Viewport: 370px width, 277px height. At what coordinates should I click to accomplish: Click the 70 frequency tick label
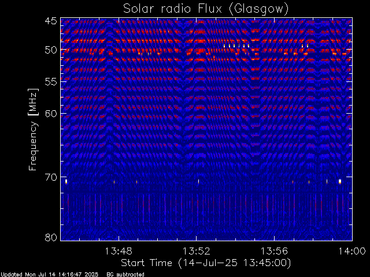[51, 177]
